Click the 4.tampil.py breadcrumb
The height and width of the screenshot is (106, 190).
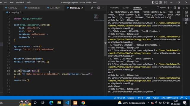14,12
